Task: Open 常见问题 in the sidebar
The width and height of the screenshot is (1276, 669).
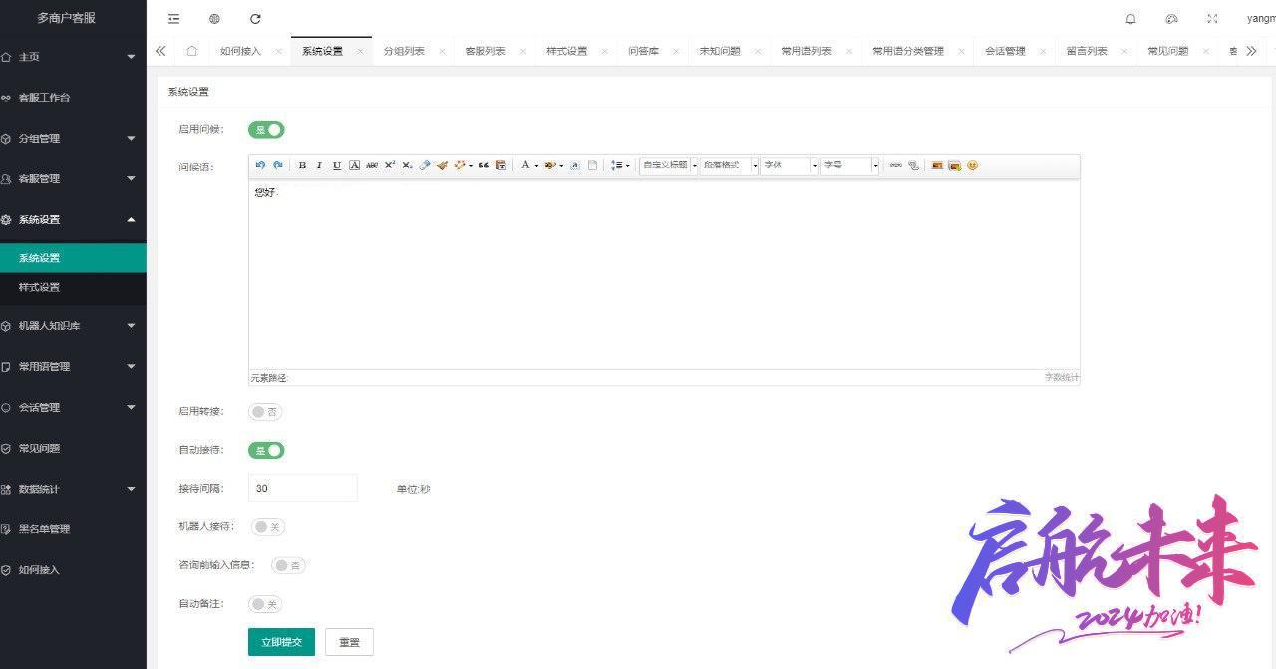Action: [73, 448]
